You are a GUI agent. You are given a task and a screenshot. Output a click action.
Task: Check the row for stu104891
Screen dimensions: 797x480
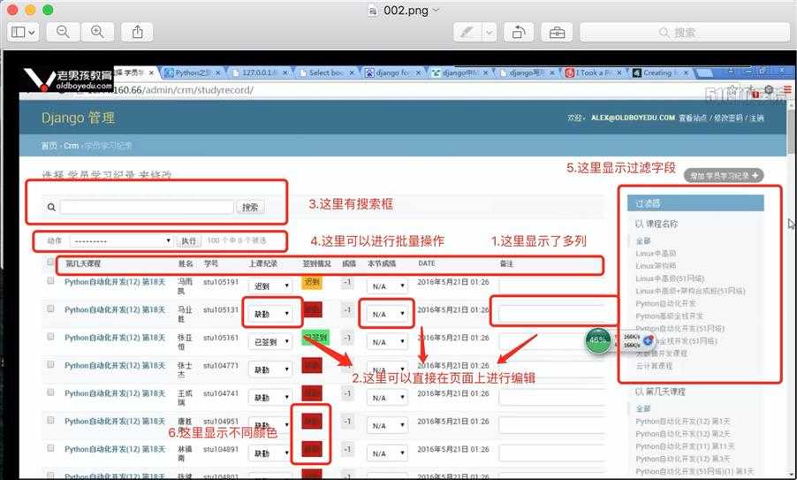[50, 448]
